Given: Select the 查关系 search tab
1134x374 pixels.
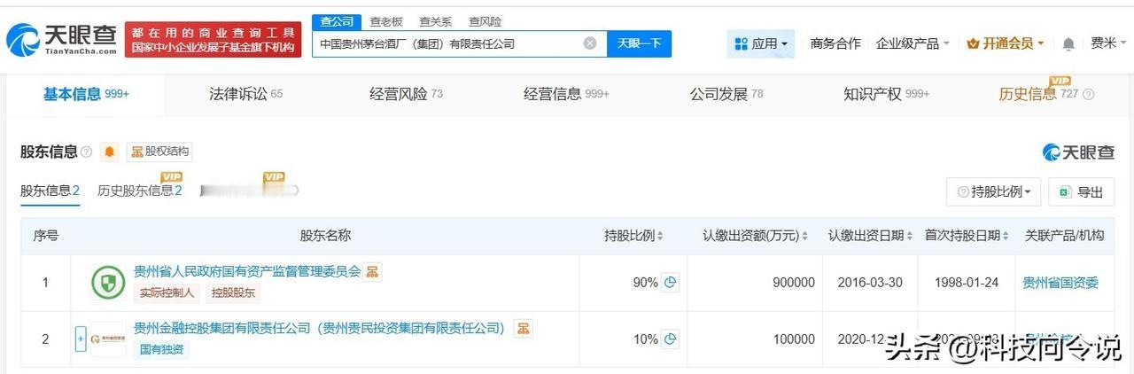Looking at the screenshot, I should tap(435, 22).
